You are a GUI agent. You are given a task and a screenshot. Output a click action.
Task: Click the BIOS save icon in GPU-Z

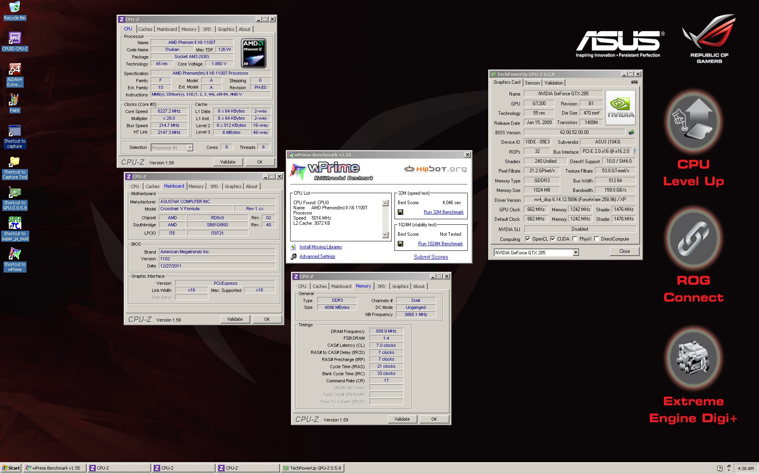pyautogui.click(x=631, y=132)
